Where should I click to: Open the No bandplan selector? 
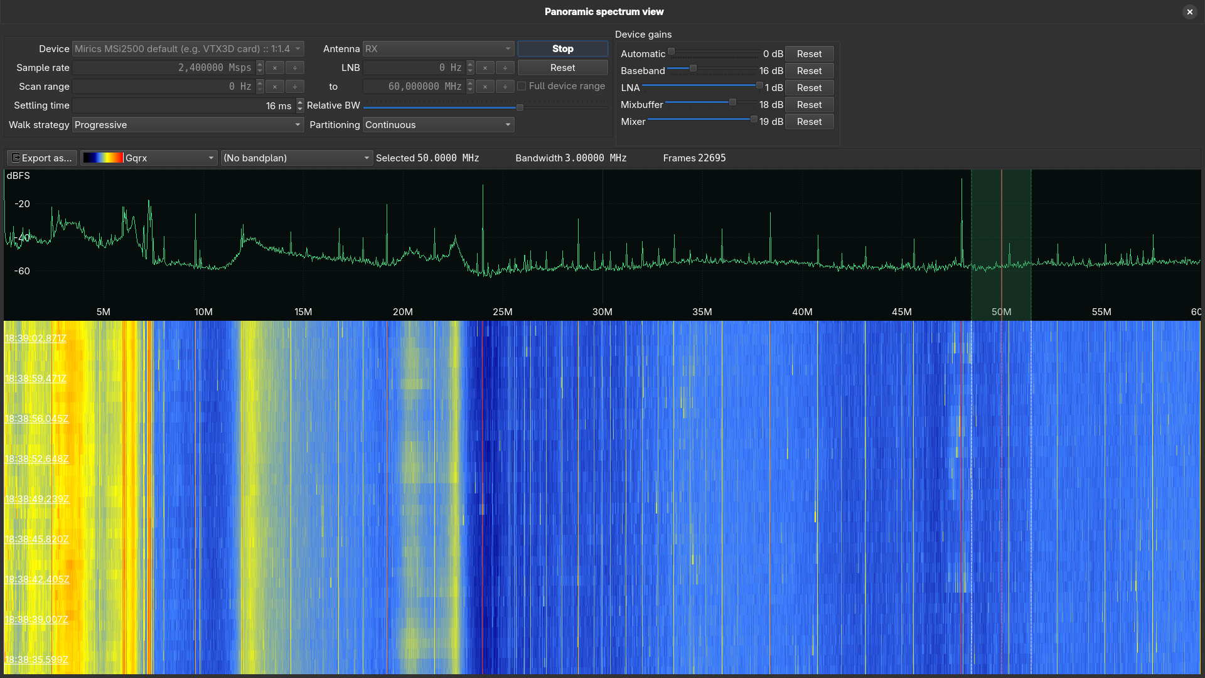pyautogui.click(x=296, y=158)
